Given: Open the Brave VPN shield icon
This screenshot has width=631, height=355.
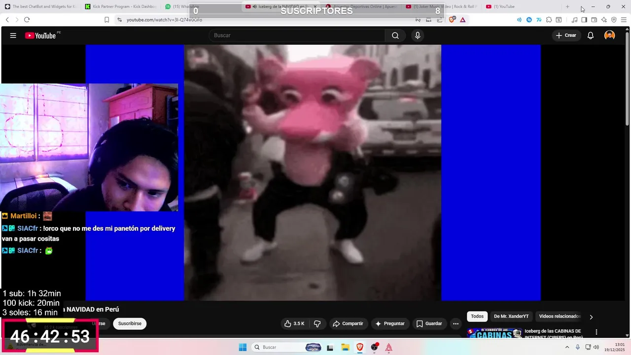Looking at the screenshot, I should click(614, 20).
